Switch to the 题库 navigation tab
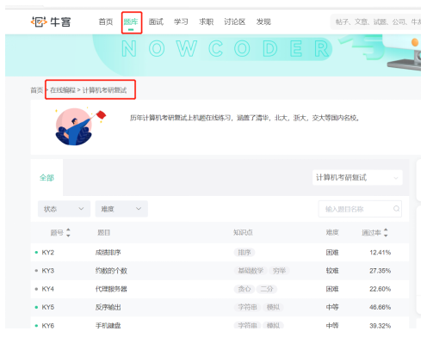This screenshot has width=427, height=337. 131,22
